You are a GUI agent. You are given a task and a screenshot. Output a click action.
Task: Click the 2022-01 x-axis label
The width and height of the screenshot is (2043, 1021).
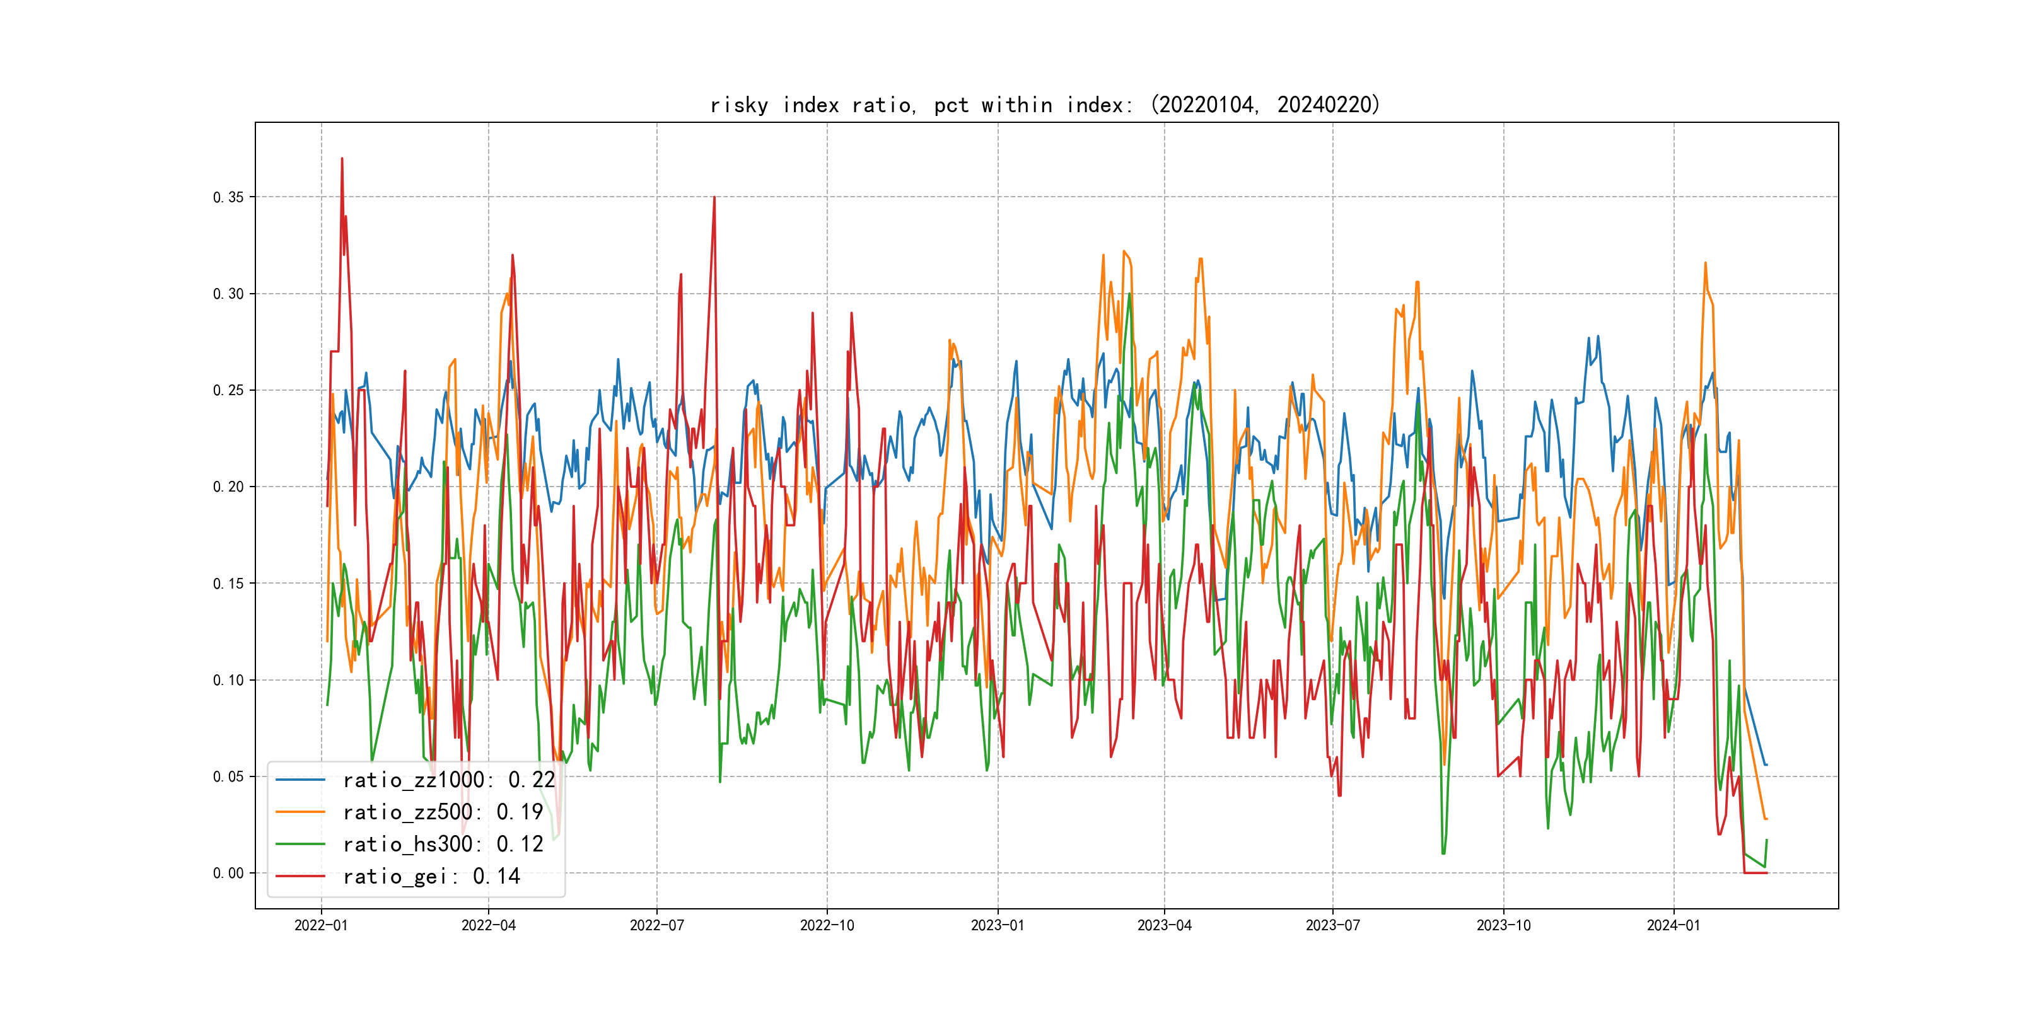(321, 926)
